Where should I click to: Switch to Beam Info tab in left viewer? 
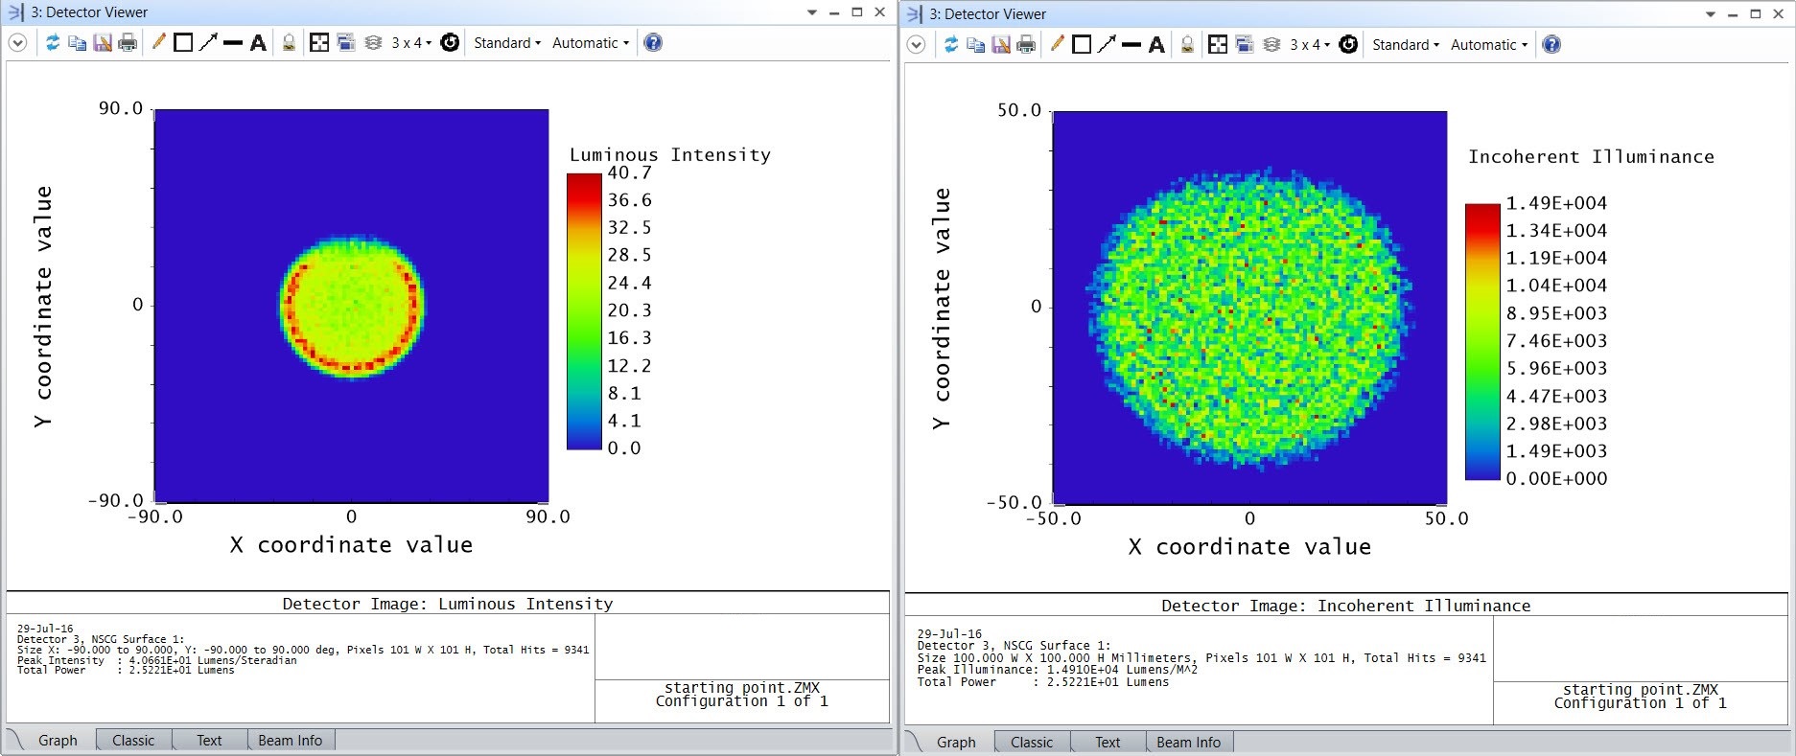291,741
